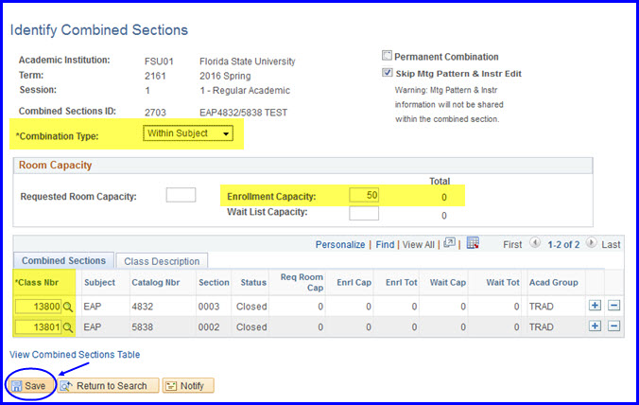Image resolution: width=639 pixels, height=405 pixels.
Task: Click the Notify button
Action: click(188, 385)
